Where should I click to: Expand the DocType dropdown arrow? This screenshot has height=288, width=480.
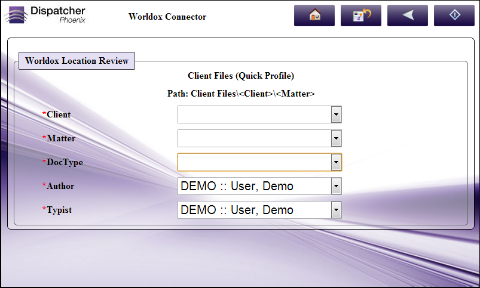point(336,162)
